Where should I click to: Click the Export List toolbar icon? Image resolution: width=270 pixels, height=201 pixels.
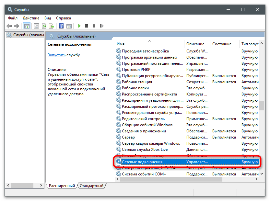coord(52,26)
